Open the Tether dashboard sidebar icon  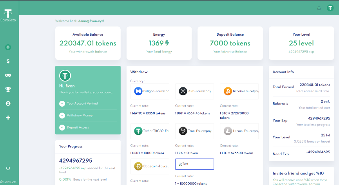click(8, 47)
